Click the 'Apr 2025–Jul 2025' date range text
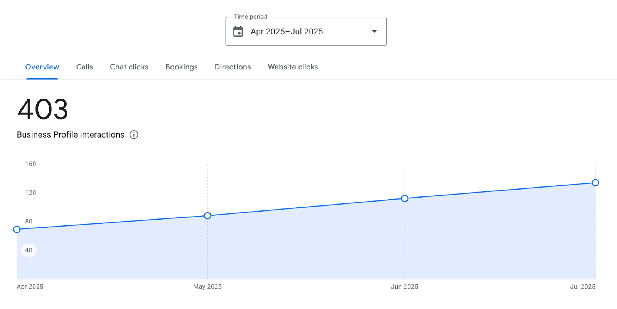Screen dimensions: 617x309 pos(287,32)
